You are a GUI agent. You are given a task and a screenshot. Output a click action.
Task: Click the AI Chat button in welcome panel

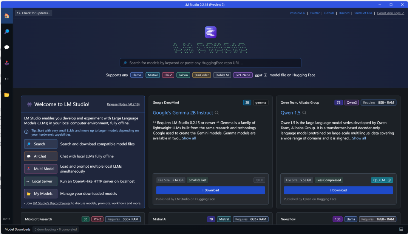point(40,156)
